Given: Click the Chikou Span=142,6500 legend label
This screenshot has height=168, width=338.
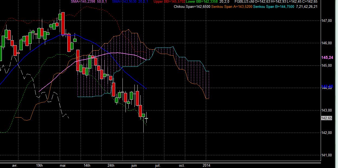Looking at the screenshot, I should tap(193, 6).
